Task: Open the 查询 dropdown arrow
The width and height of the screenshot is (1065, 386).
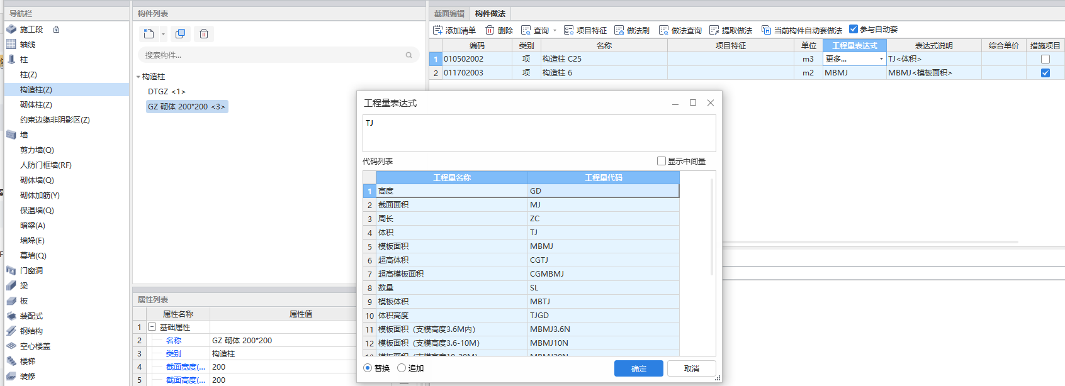Action: 555,30
